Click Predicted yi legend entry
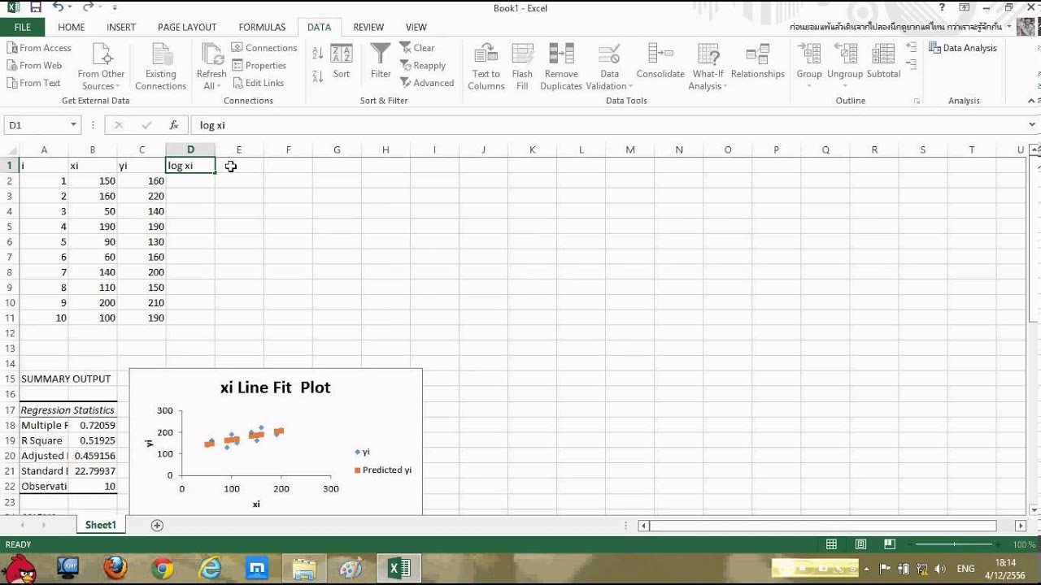Screen dimensions: 1041x585 pos(383,470)
